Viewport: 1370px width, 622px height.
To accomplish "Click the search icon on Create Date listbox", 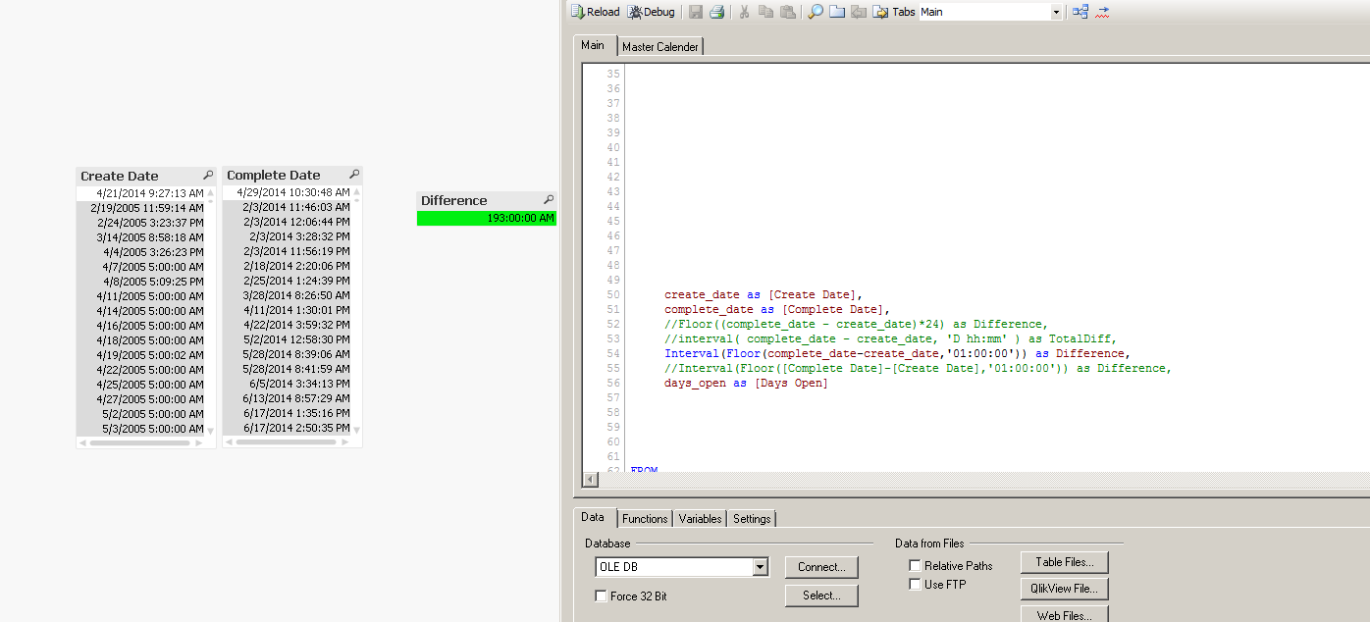I will pos(208,176).
